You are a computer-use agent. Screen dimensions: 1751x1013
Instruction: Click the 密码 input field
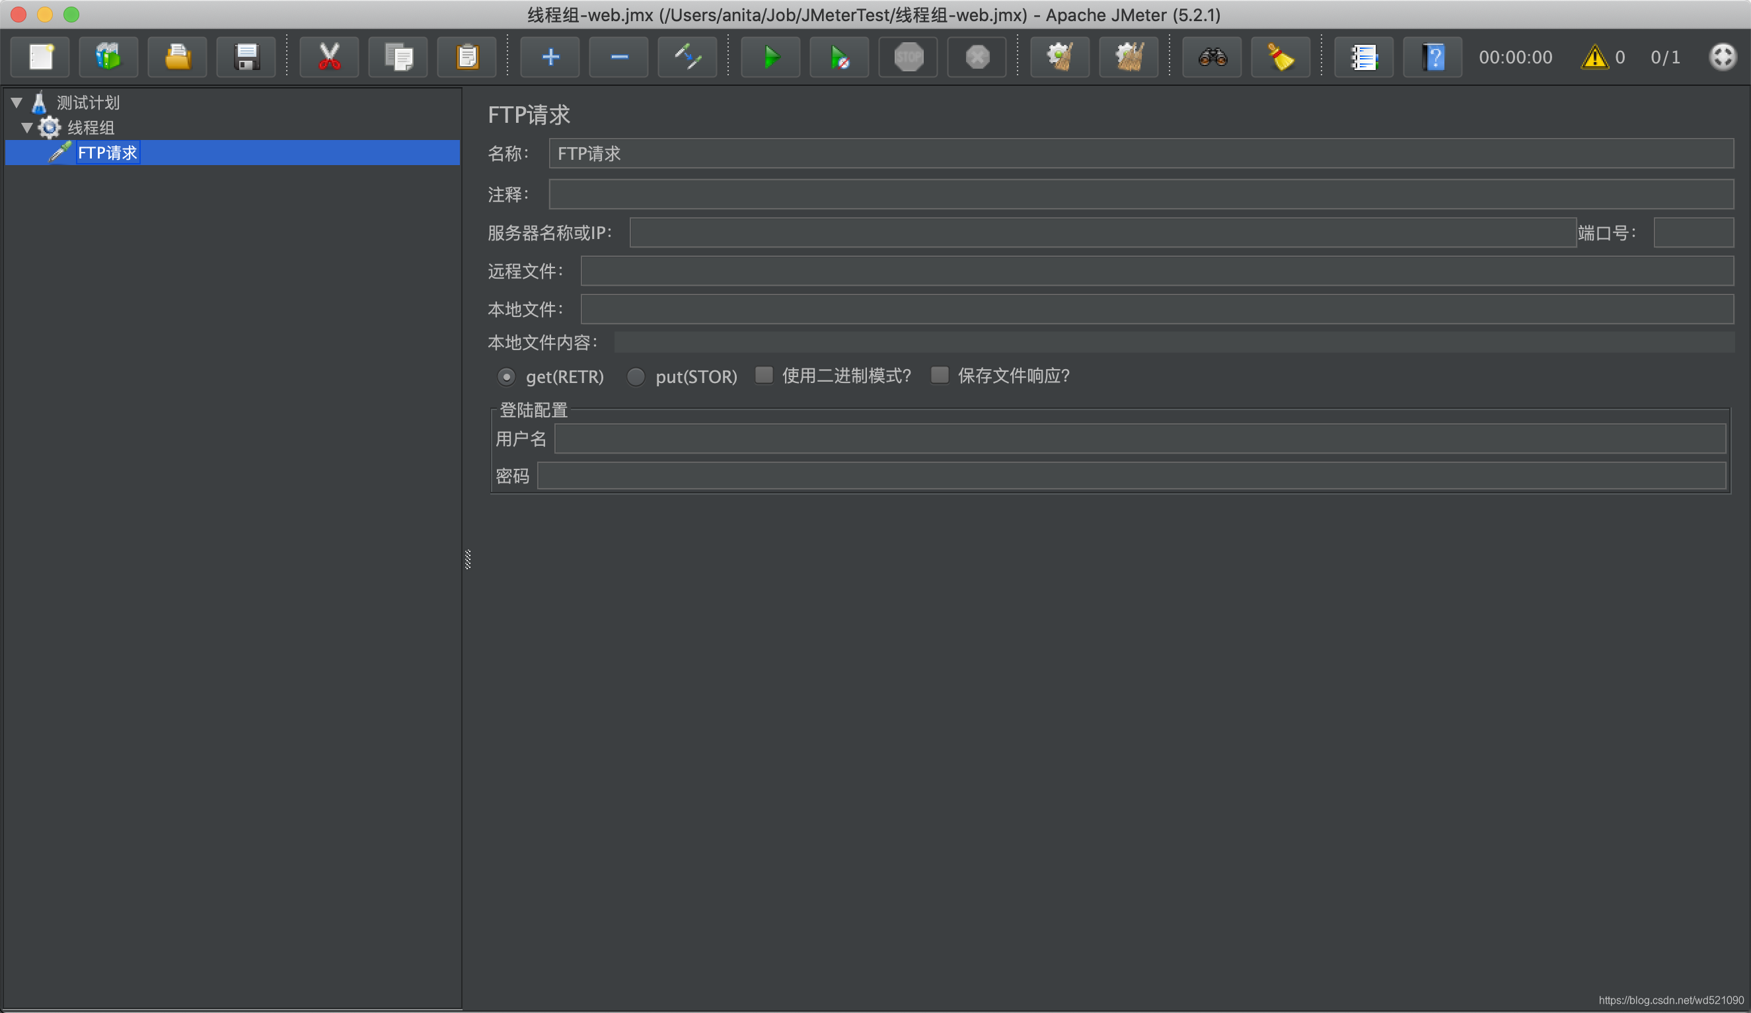point(1132,475)
